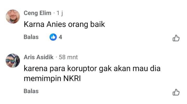Screen dimensions: 187x104
Task: Click the word baik in Ceng's comment
Action: point(98,24)
